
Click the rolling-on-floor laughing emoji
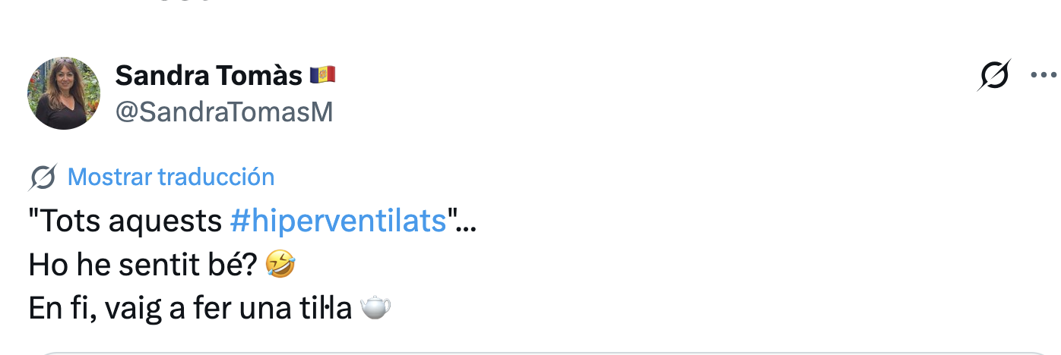[x=280, y=264]
